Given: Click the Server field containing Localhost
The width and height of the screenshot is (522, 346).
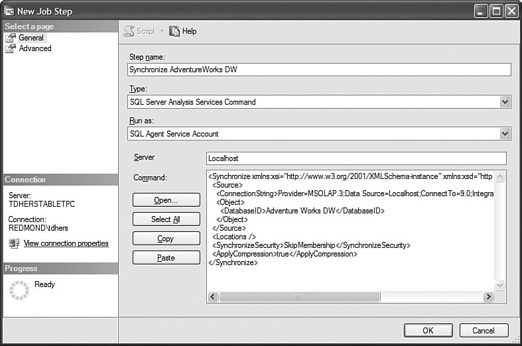Looking at the screenshot, I should pos(356,158).
